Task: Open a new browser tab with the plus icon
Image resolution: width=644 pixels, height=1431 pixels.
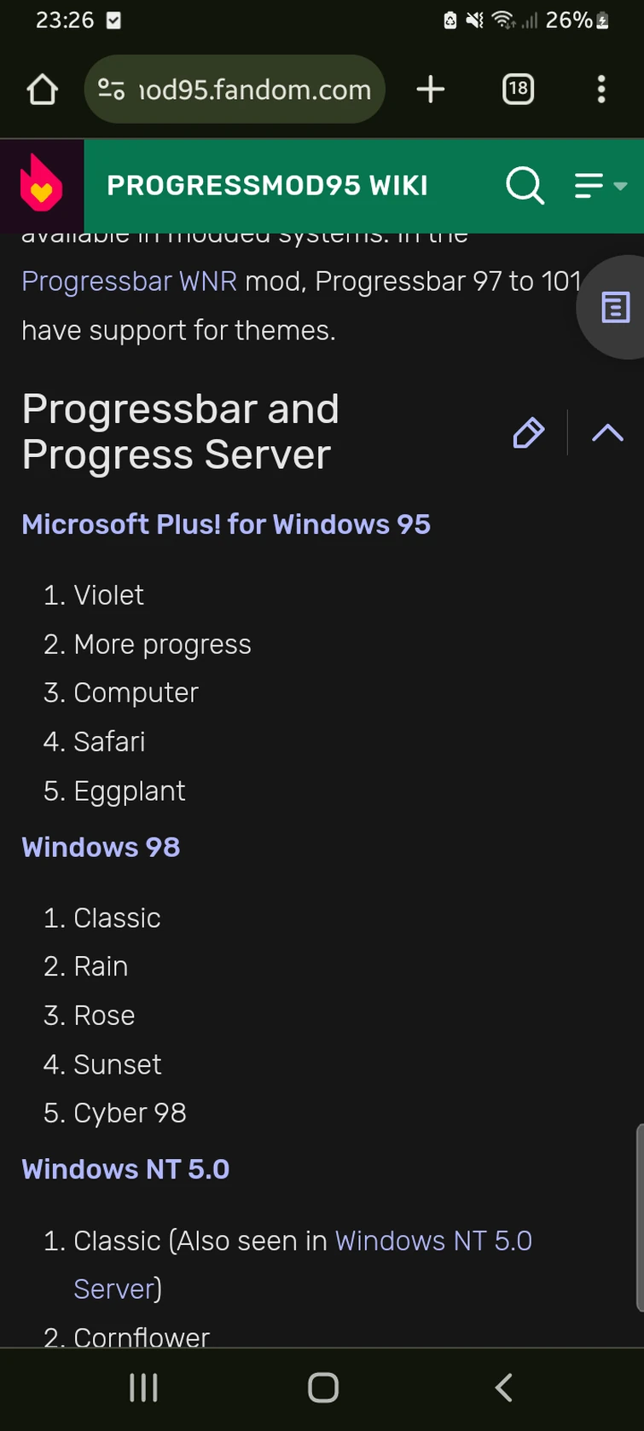Action: [x=431, y=89]
